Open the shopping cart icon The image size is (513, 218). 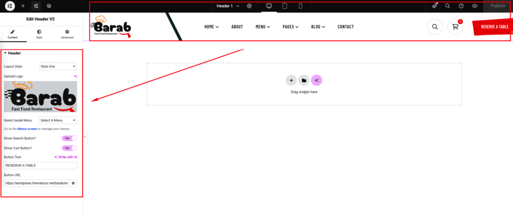pyautogui.click(x=455, y=27)
